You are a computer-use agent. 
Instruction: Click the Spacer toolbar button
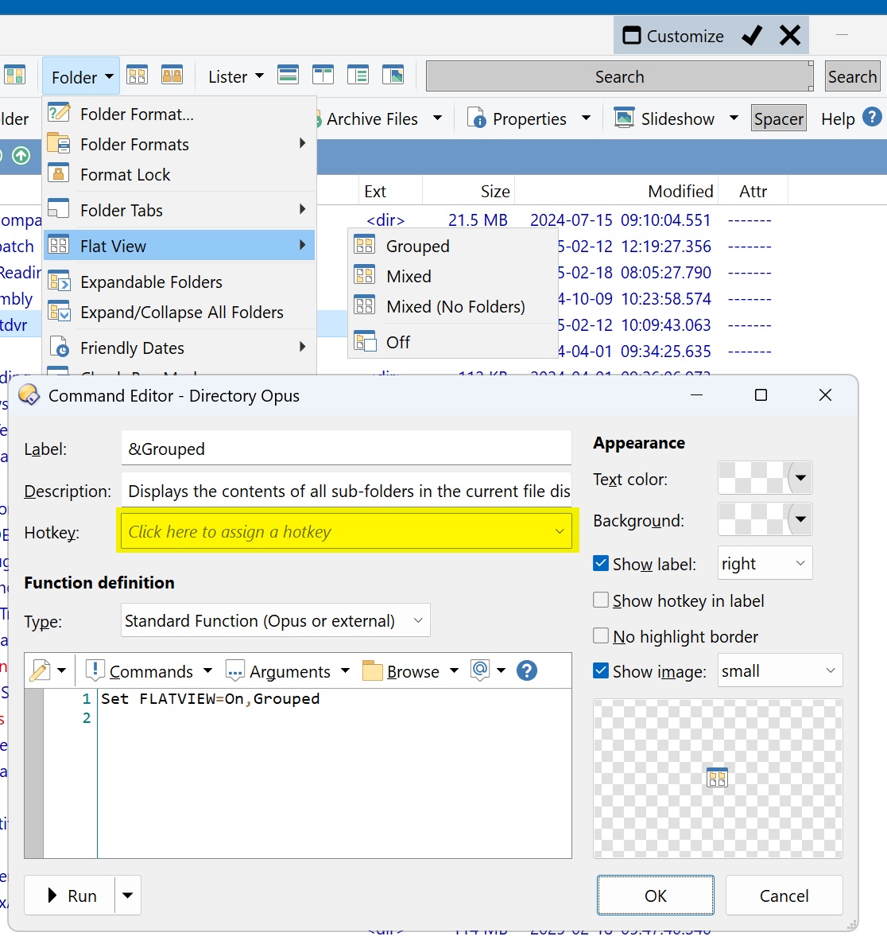[779, 118]
